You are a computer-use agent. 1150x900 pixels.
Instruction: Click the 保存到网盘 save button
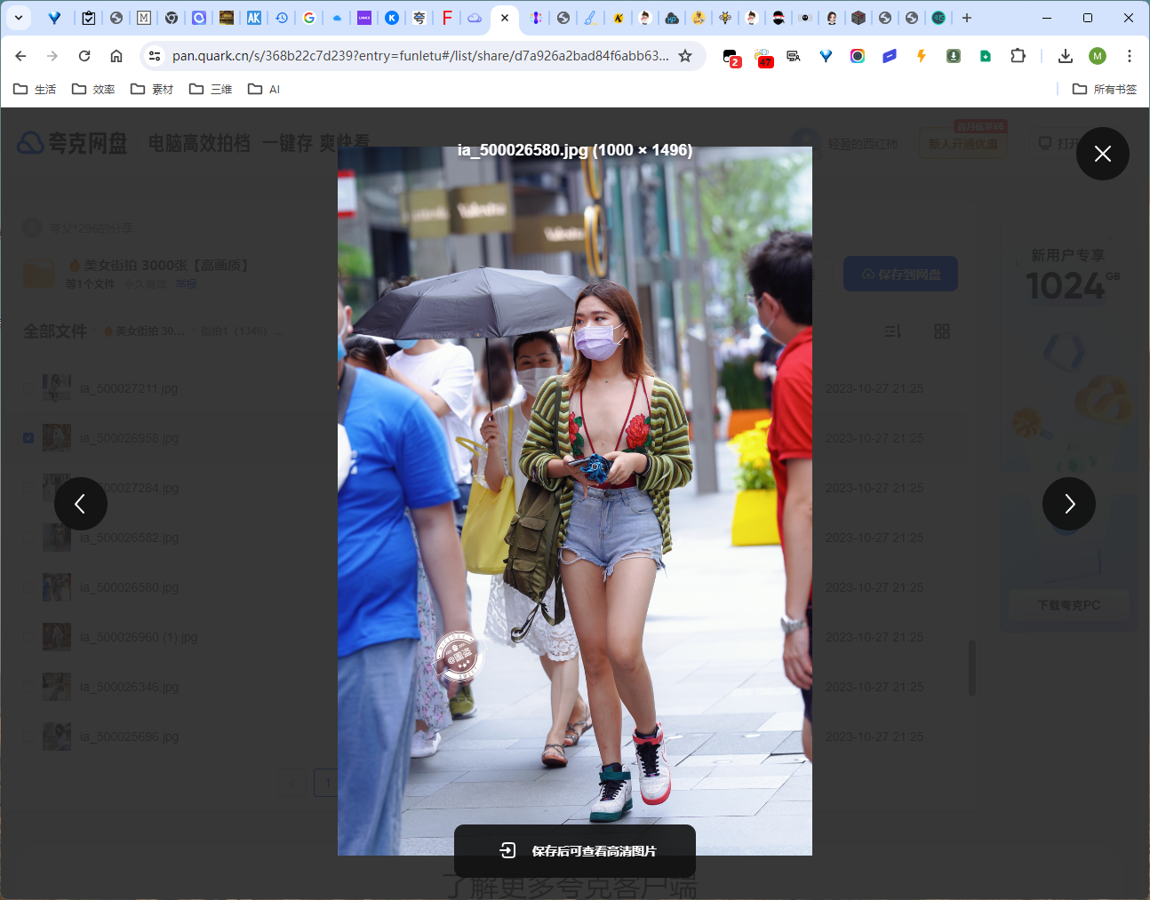(900, 275)
